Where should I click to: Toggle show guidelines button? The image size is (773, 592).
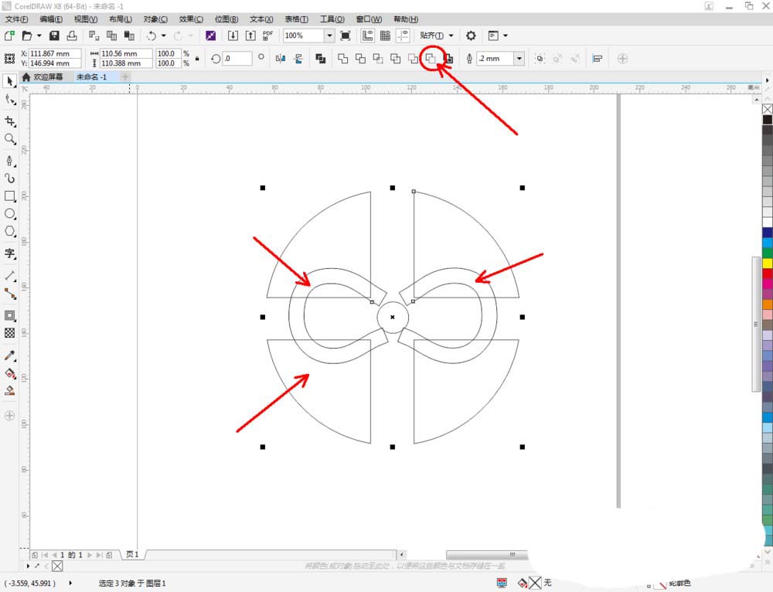point(403,36)
